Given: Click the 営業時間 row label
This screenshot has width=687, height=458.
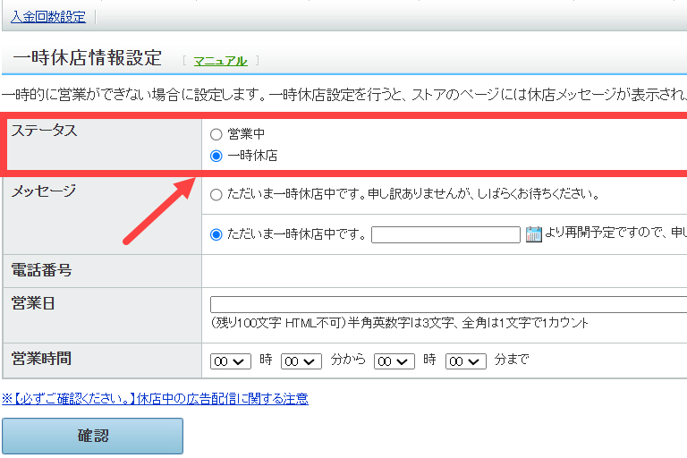Looking at the screenshot, I should pyautogui.click(x=41, y=359).
